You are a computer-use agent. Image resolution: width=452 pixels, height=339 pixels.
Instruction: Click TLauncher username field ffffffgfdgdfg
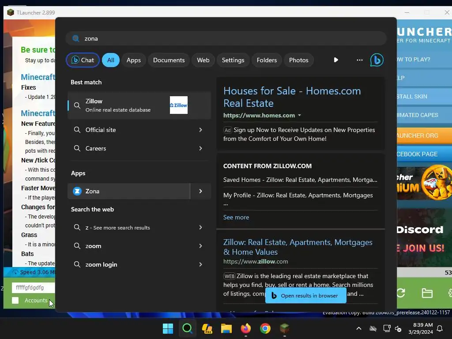(33, 288)
